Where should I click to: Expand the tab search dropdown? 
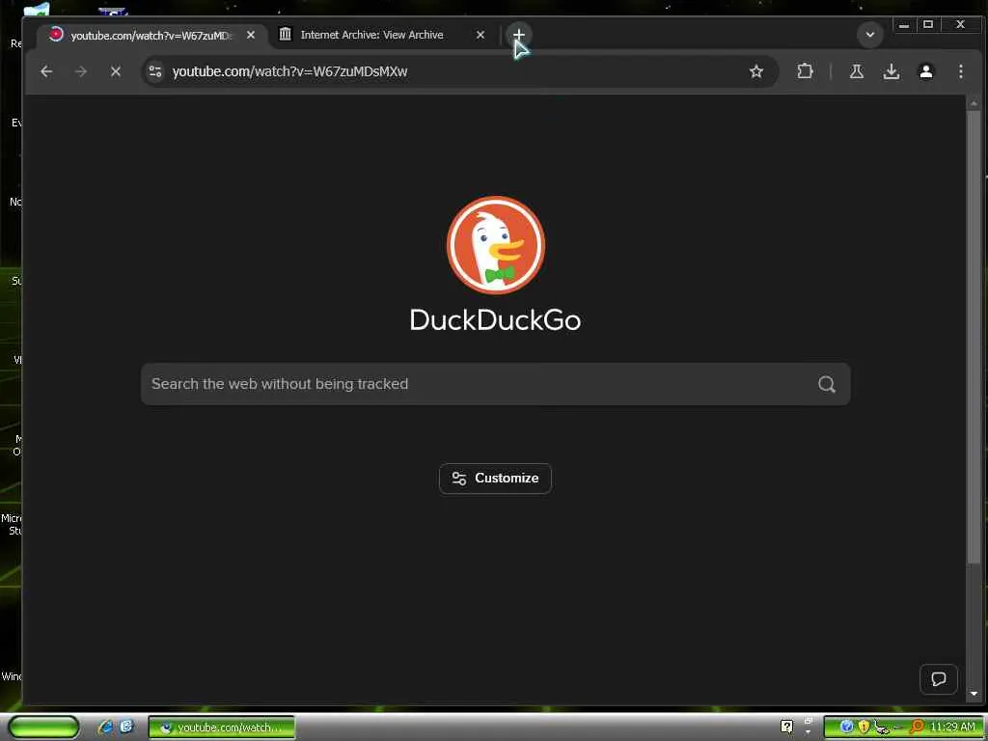click(x=870, y=35)
